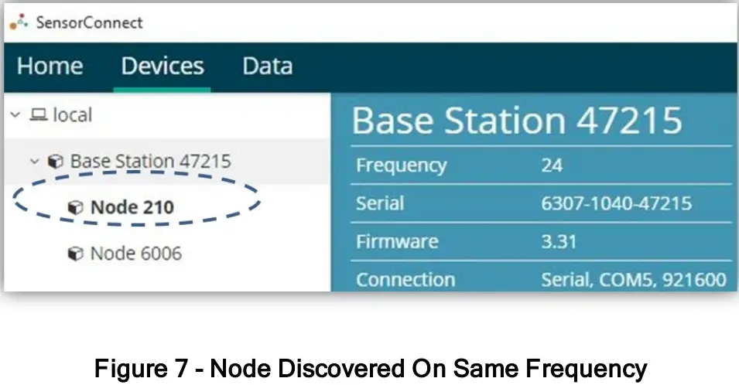Click the Connection label
This screenshot has width=739, height=385.
pyautogui.click(x=405, y=280)
